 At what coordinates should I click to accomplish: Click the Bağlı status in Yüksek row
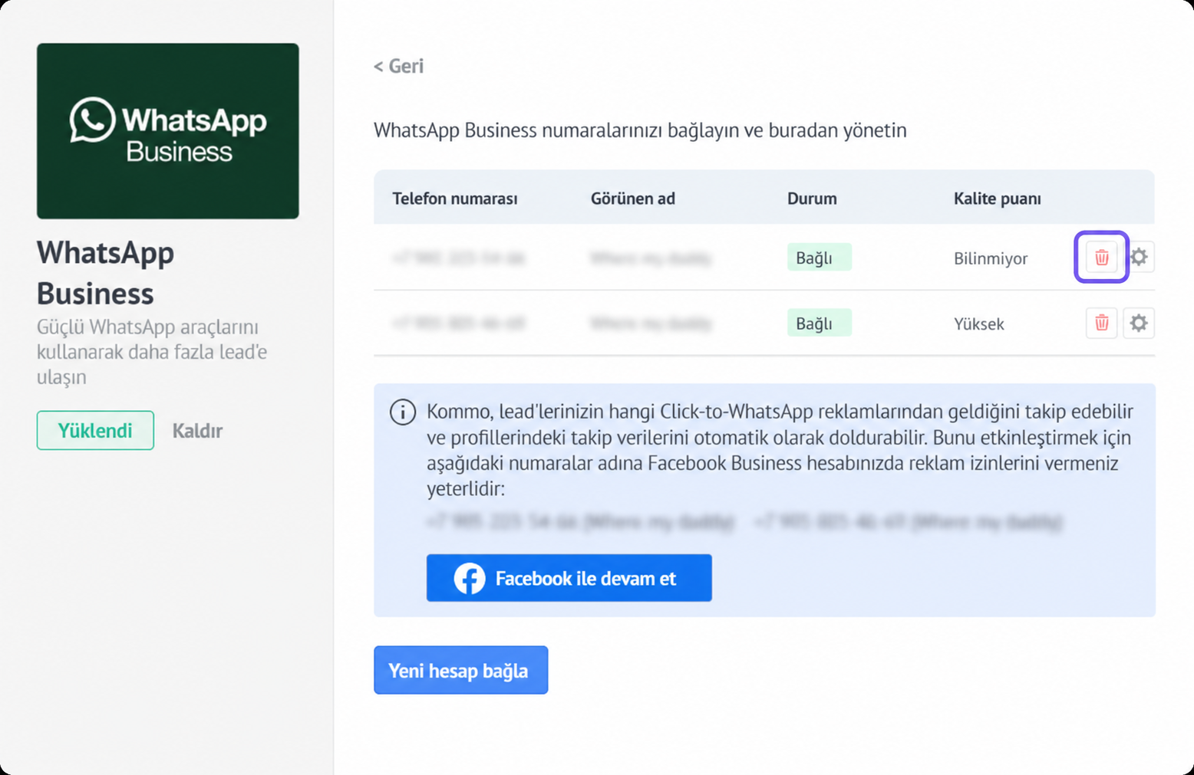coord(819,323)
